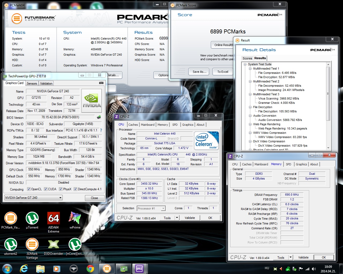
Task: Click Validate in CPU-Z Memory window
Action: click(x=303, y=257)
